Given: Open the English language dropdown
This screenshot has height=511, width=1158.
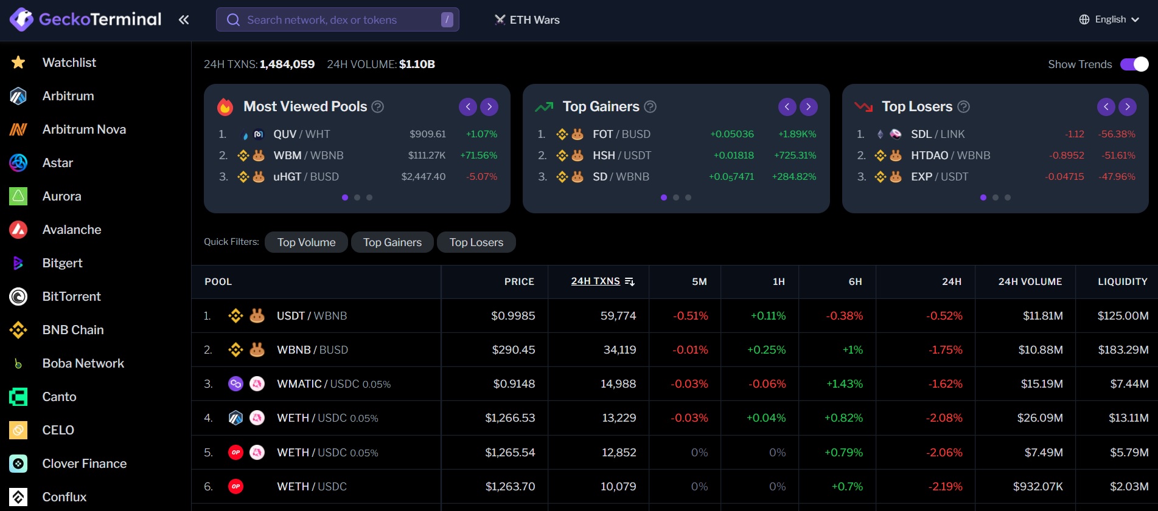Looking at the screenshot, I should tap(1109, 19).
